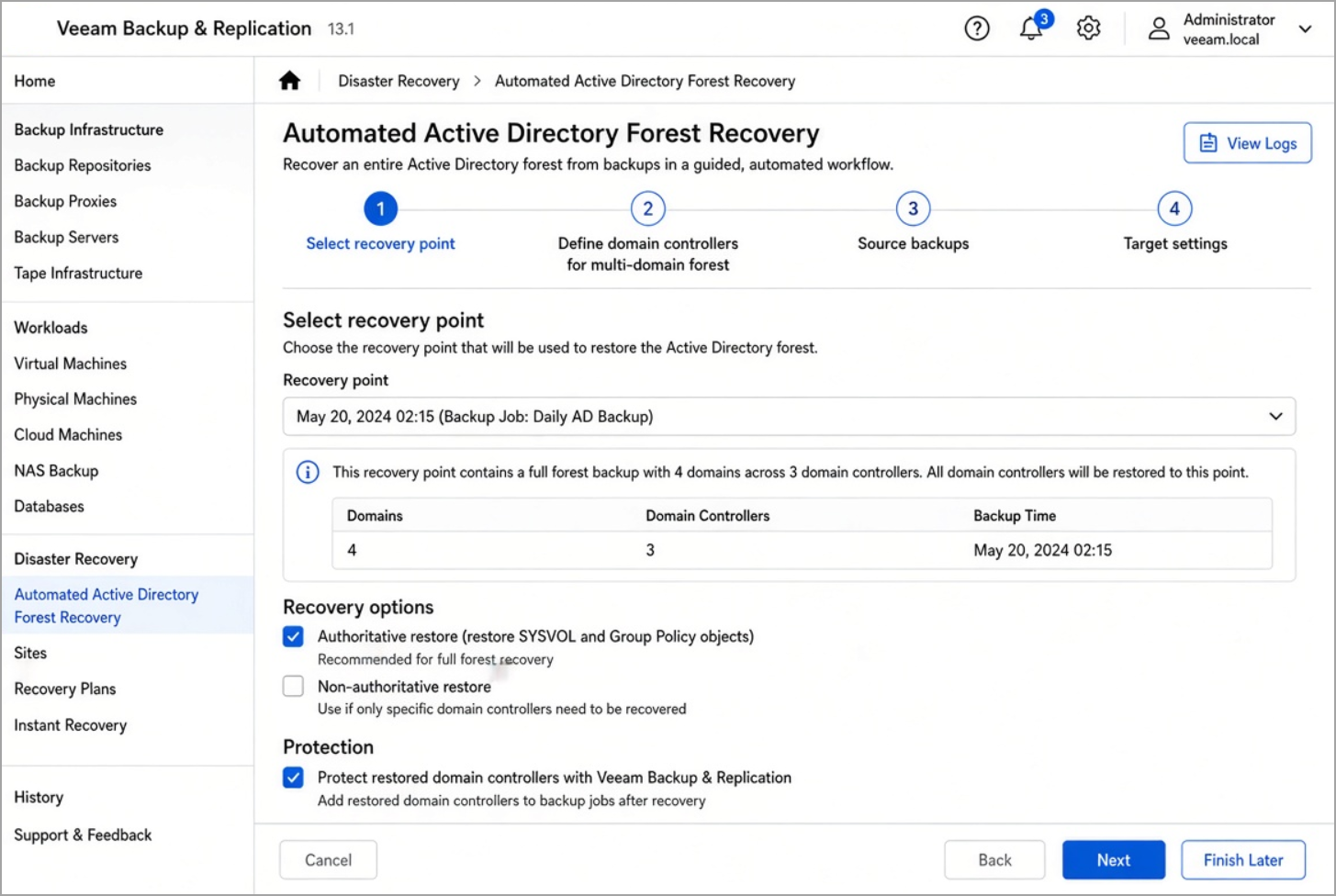Open Cloud Machines in sidebar
The height and width of the screenshot is (896, 1336).
point(68,435)
